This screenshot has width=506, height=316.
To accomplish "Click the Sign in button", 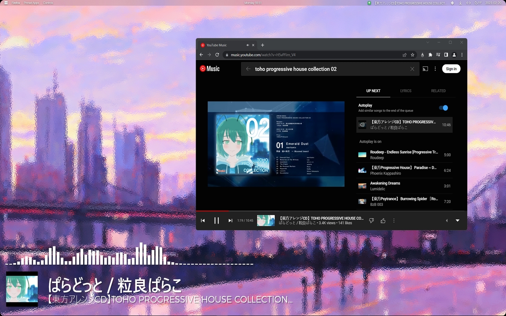I will (x=451, y=68).
